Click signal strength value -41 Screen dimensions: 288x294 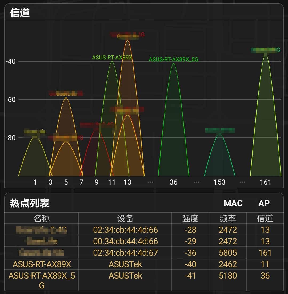click(190, 276)
